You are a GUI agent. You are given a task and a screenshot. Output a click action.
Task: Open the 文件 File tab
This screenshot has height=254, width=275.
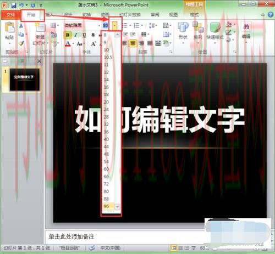point(10,14)
